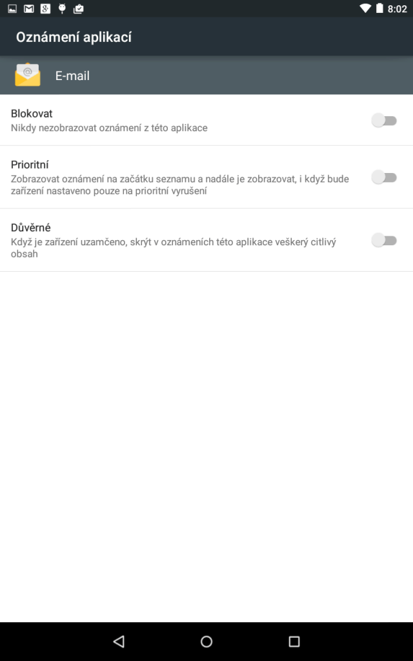Open the Gmail notification icon in status bar

(28, 8)
